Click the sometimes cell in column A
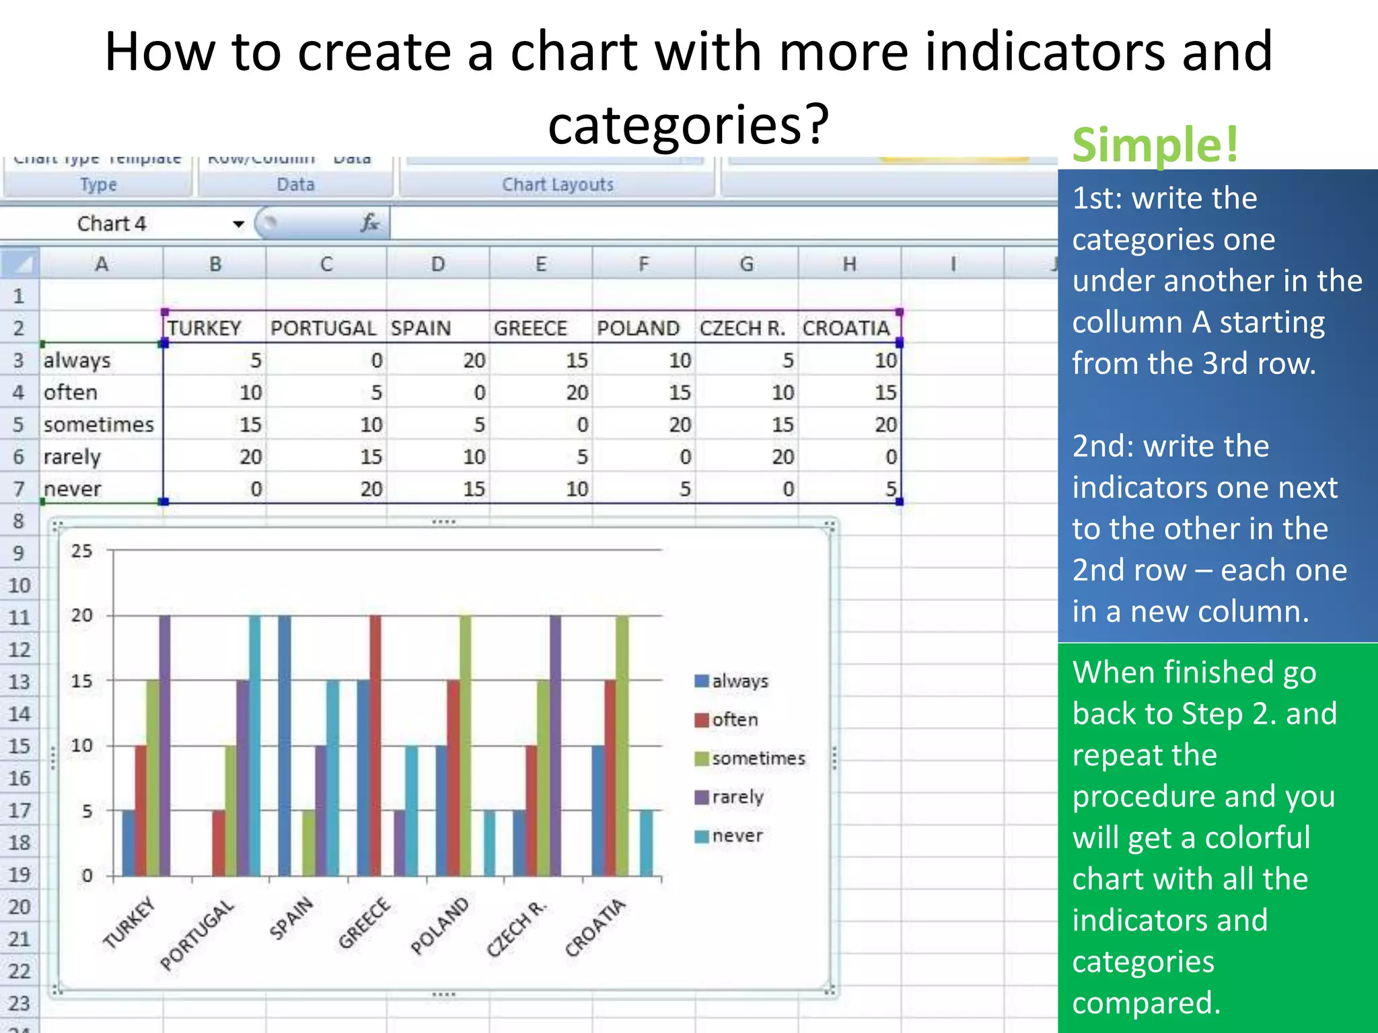 pos(102,425)
